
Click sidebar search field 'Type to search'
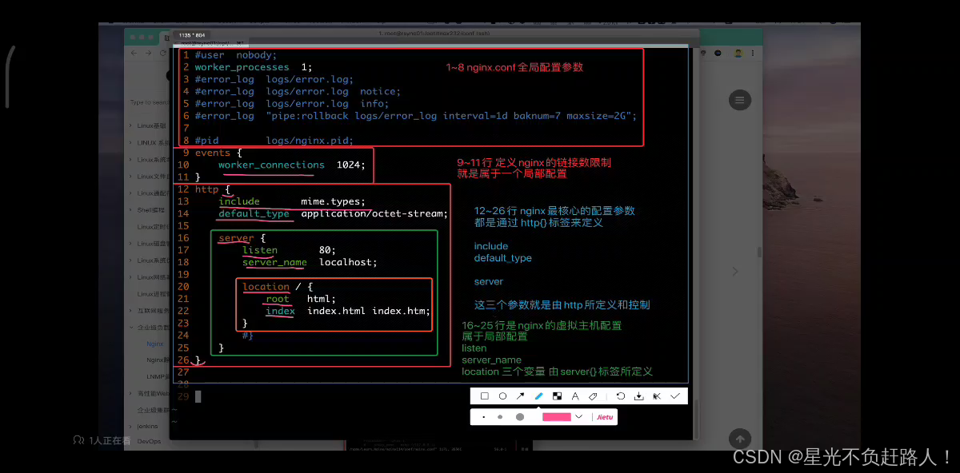tap(149, 102)
